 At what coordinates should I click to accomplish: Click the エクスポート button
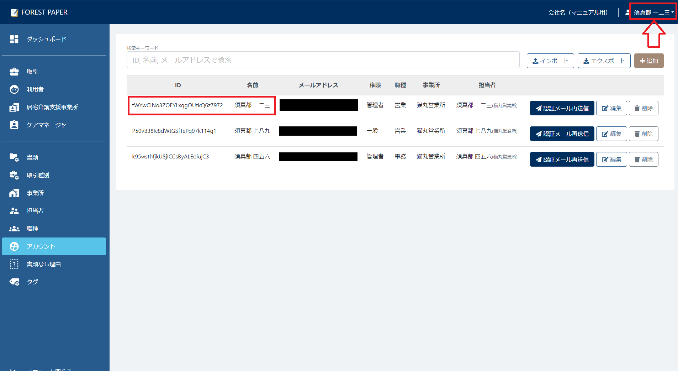(x=603, y=61)
